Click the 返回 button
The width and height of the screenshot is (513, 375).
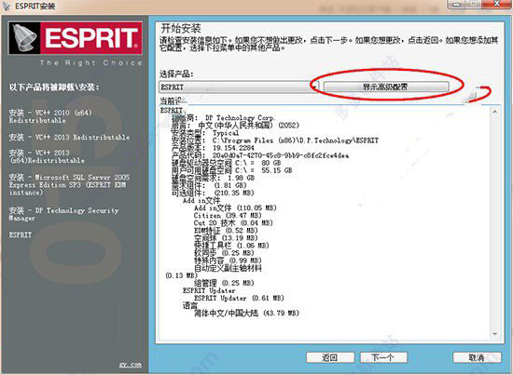pyautogui.click(x=330, y=357)
